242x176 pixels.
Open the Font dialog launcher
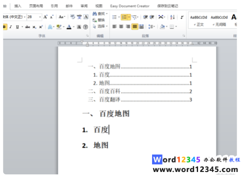coord(88,36)
